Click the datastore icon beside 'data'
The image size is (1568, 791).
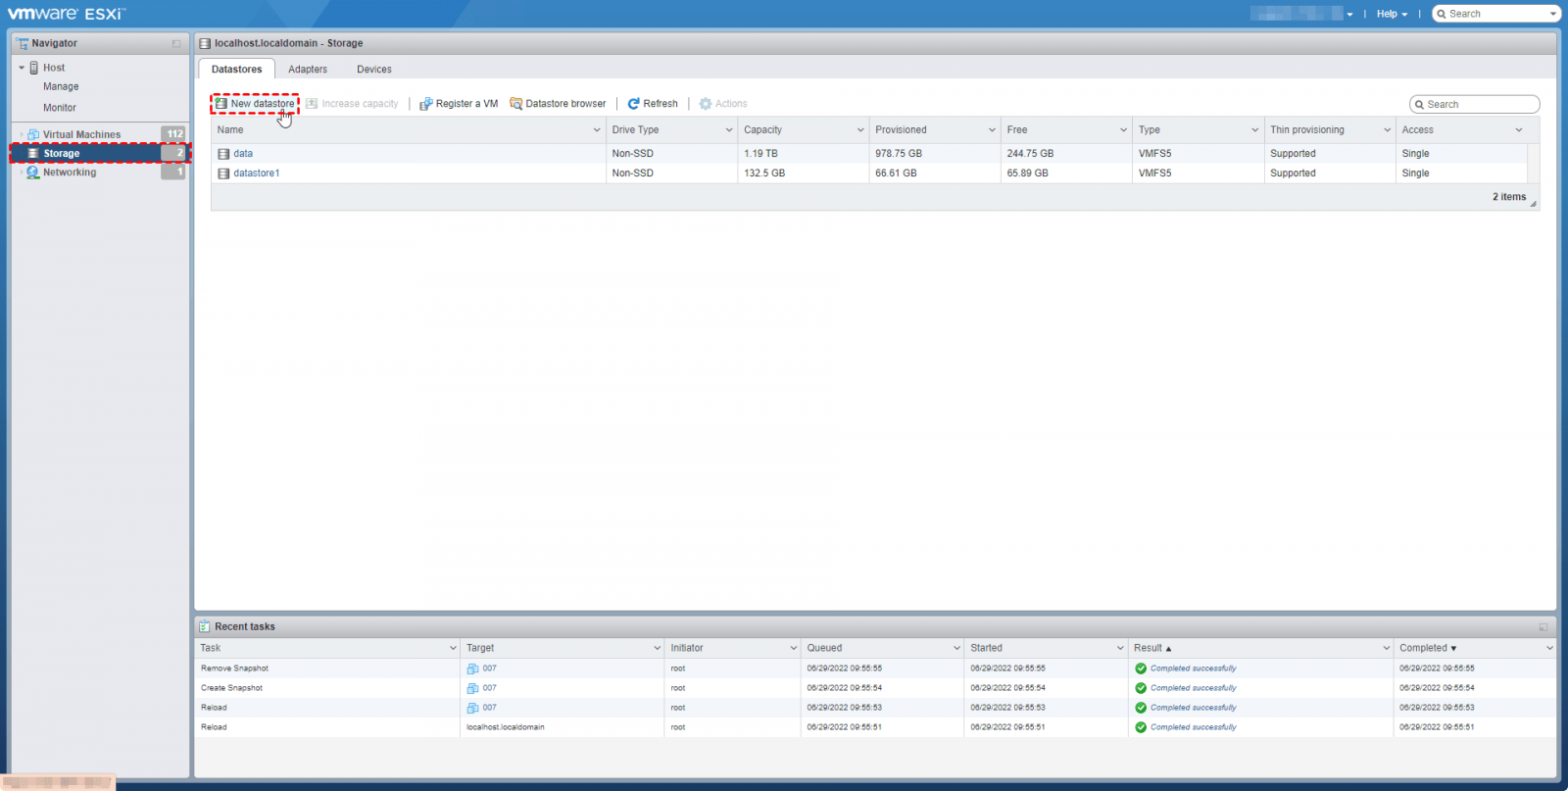[224, 154]
